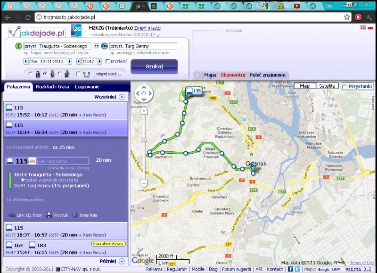Viewport: 377px width, 273px height.
Task: Select the 115 connection departing 15:52
Action: click(66, 111)
